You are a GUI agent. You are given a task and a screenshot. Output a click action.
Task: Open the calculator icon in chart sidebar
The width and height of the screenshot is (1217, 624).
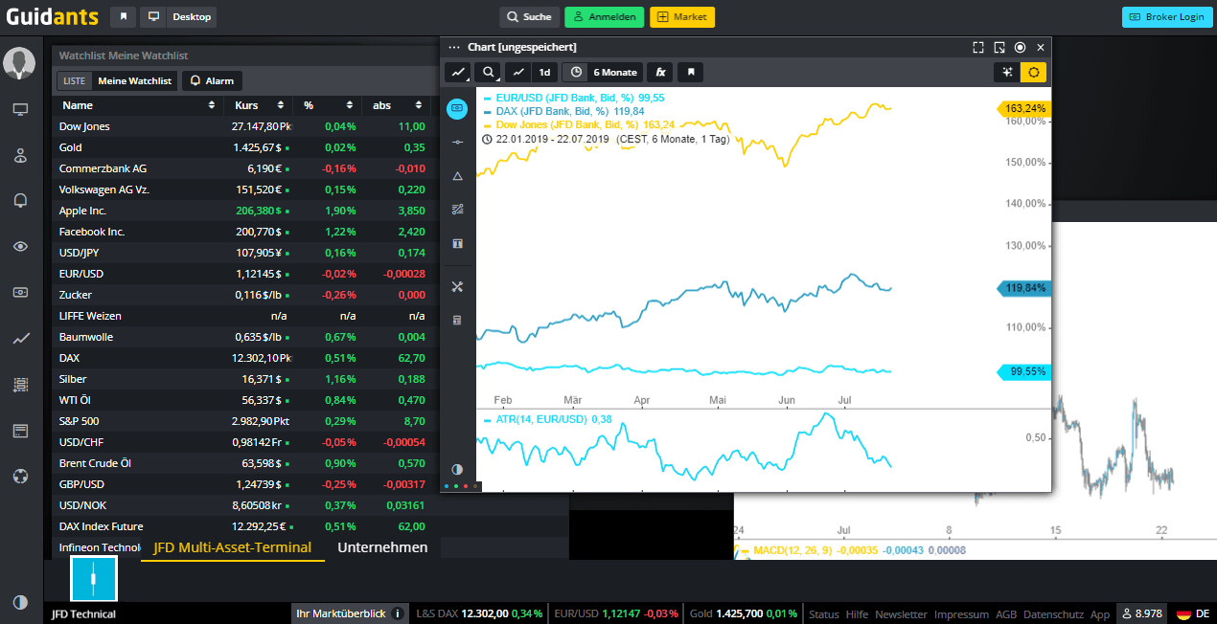tap(457, 320)
